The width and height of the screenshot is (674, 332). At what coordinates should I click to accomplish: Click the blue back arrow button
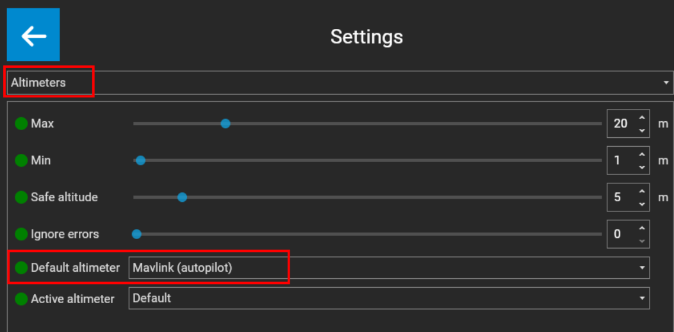[33, 35]
